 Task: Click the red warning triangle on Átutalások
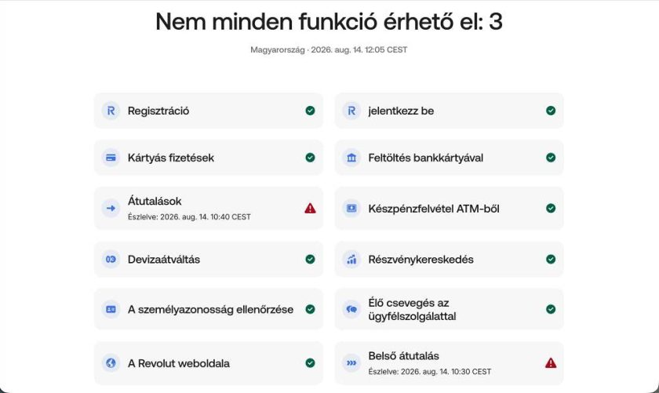click(310, 208)
